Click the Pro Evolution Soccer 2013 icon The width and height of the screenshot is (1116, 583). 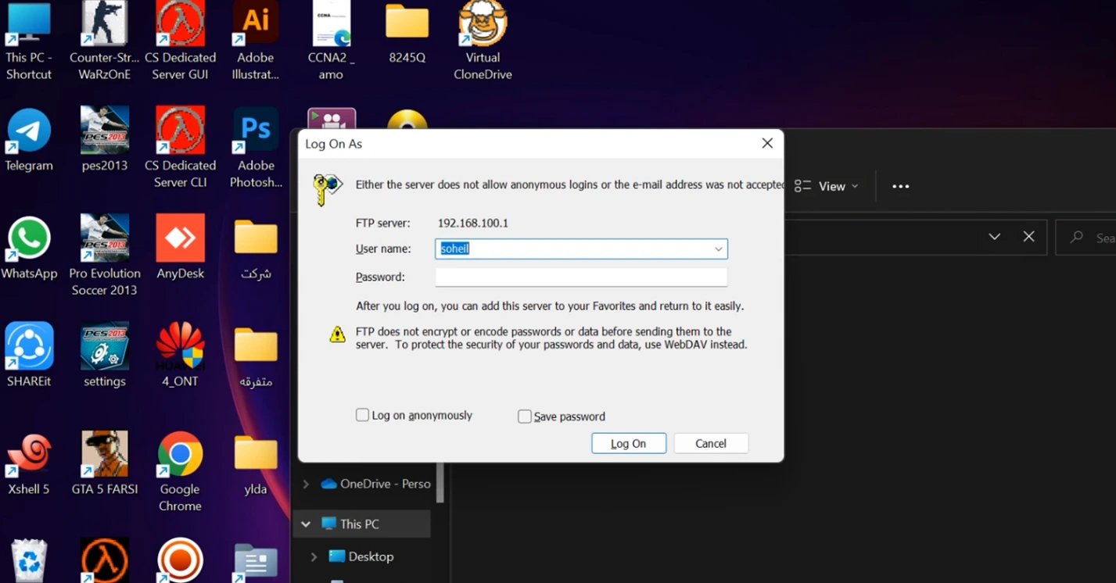(104, 256)
